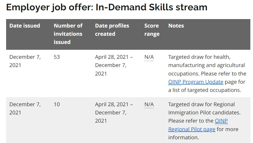Viewport: 253px width, 143px height.
Task: Click first row profile date range cell
Action: (114, 65)
